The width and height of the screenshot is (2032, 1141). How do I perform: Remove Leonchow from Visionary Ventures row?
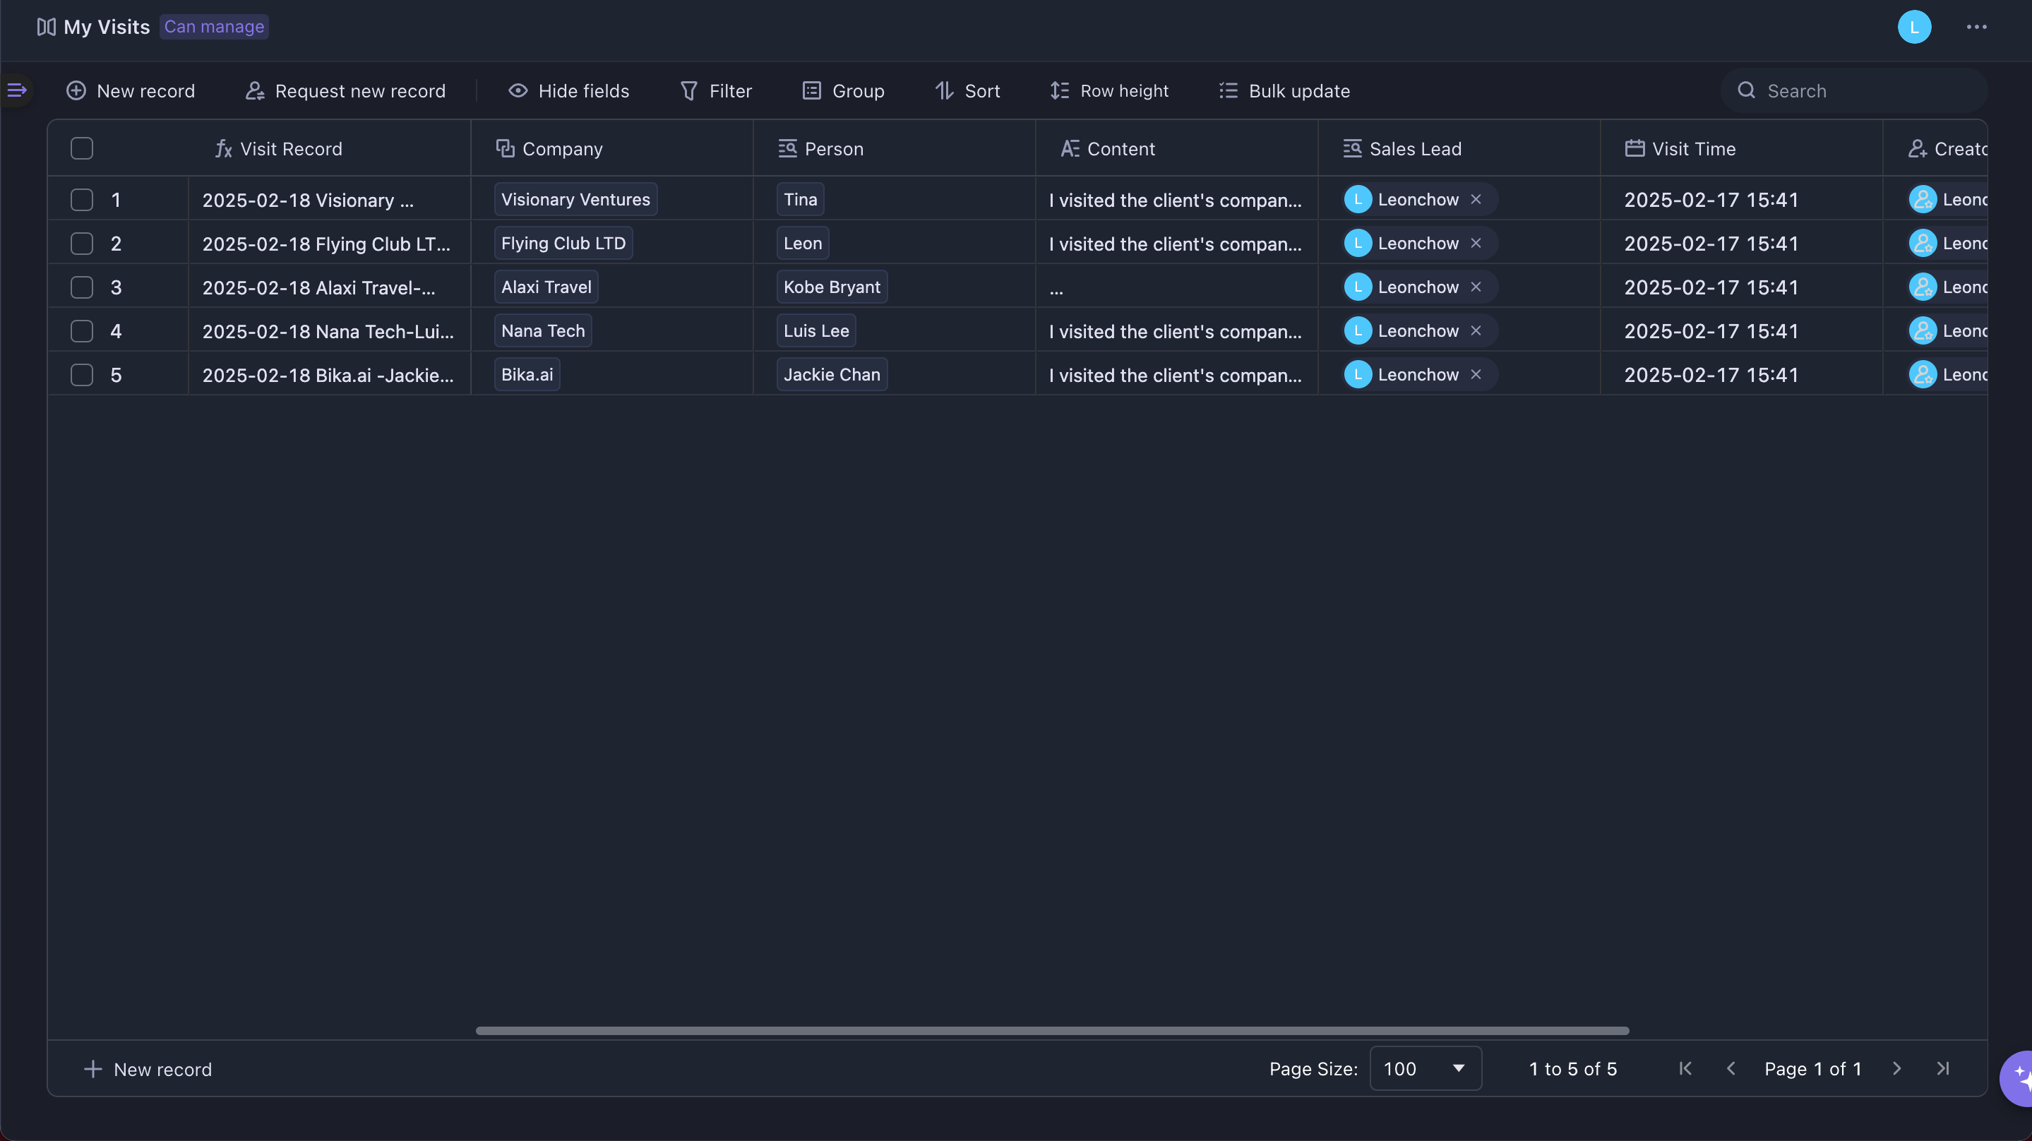1476,200
